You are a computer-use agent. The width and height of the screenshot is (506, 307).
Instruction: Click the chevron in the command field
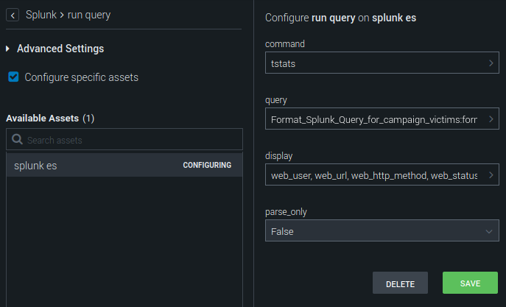491,64
